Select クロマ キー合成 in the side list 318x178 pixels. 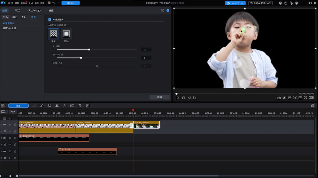[x=9, y=28]
